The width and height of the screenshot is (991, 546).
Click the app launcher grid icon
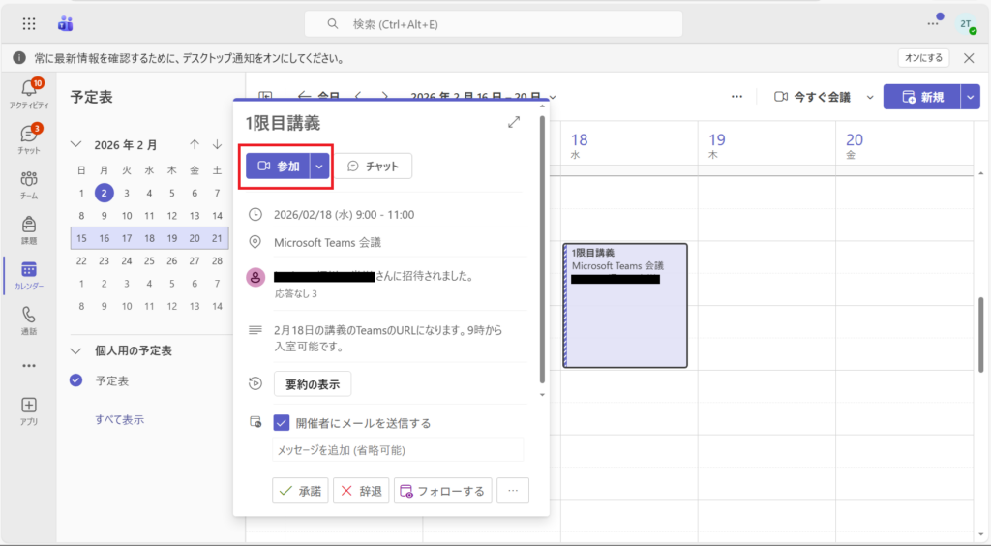(x=29, y=24)
